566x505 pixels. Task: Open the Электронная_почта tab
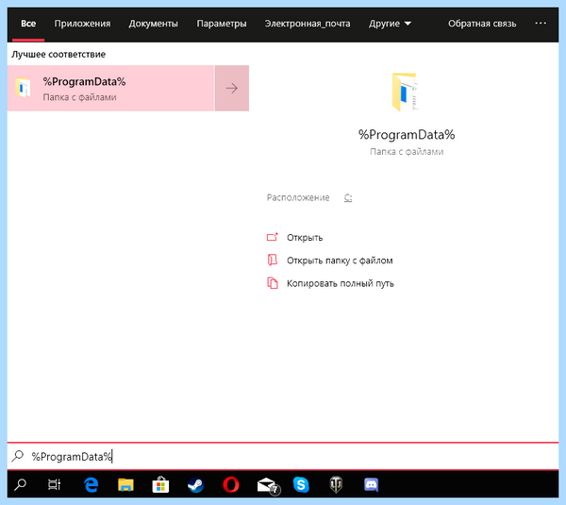point(308,24)
